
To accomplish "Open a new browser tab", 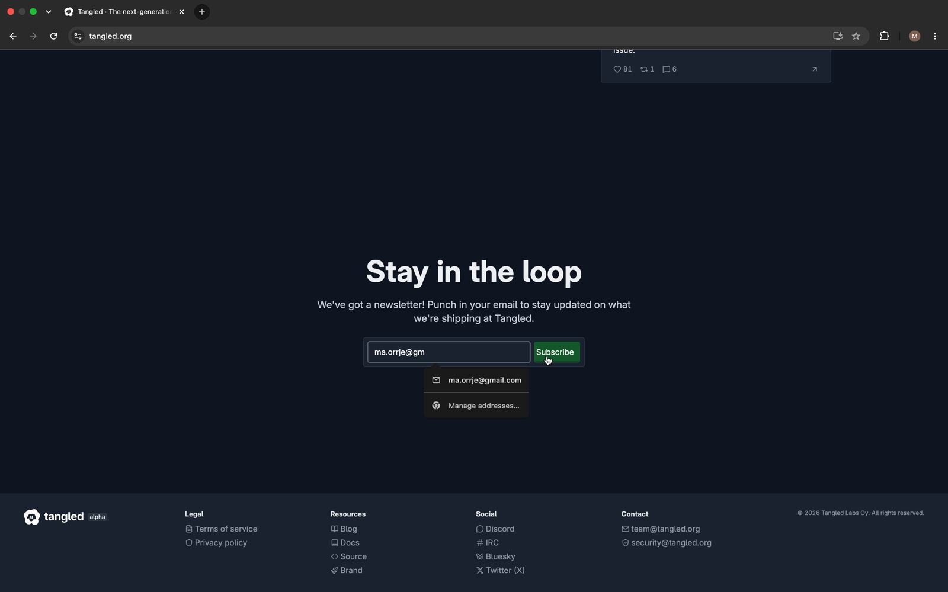I will tap(202, 12).
